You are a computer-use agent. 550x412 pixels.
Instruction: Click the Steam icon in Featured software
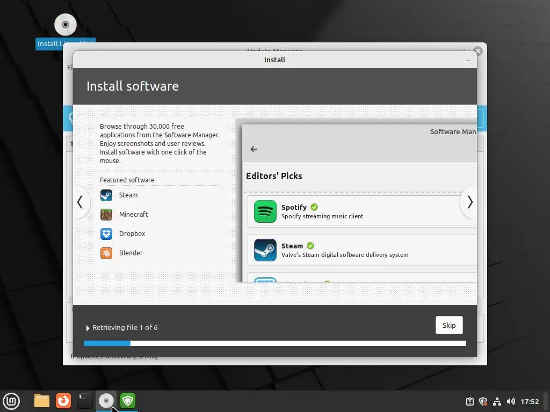point(106,195)
